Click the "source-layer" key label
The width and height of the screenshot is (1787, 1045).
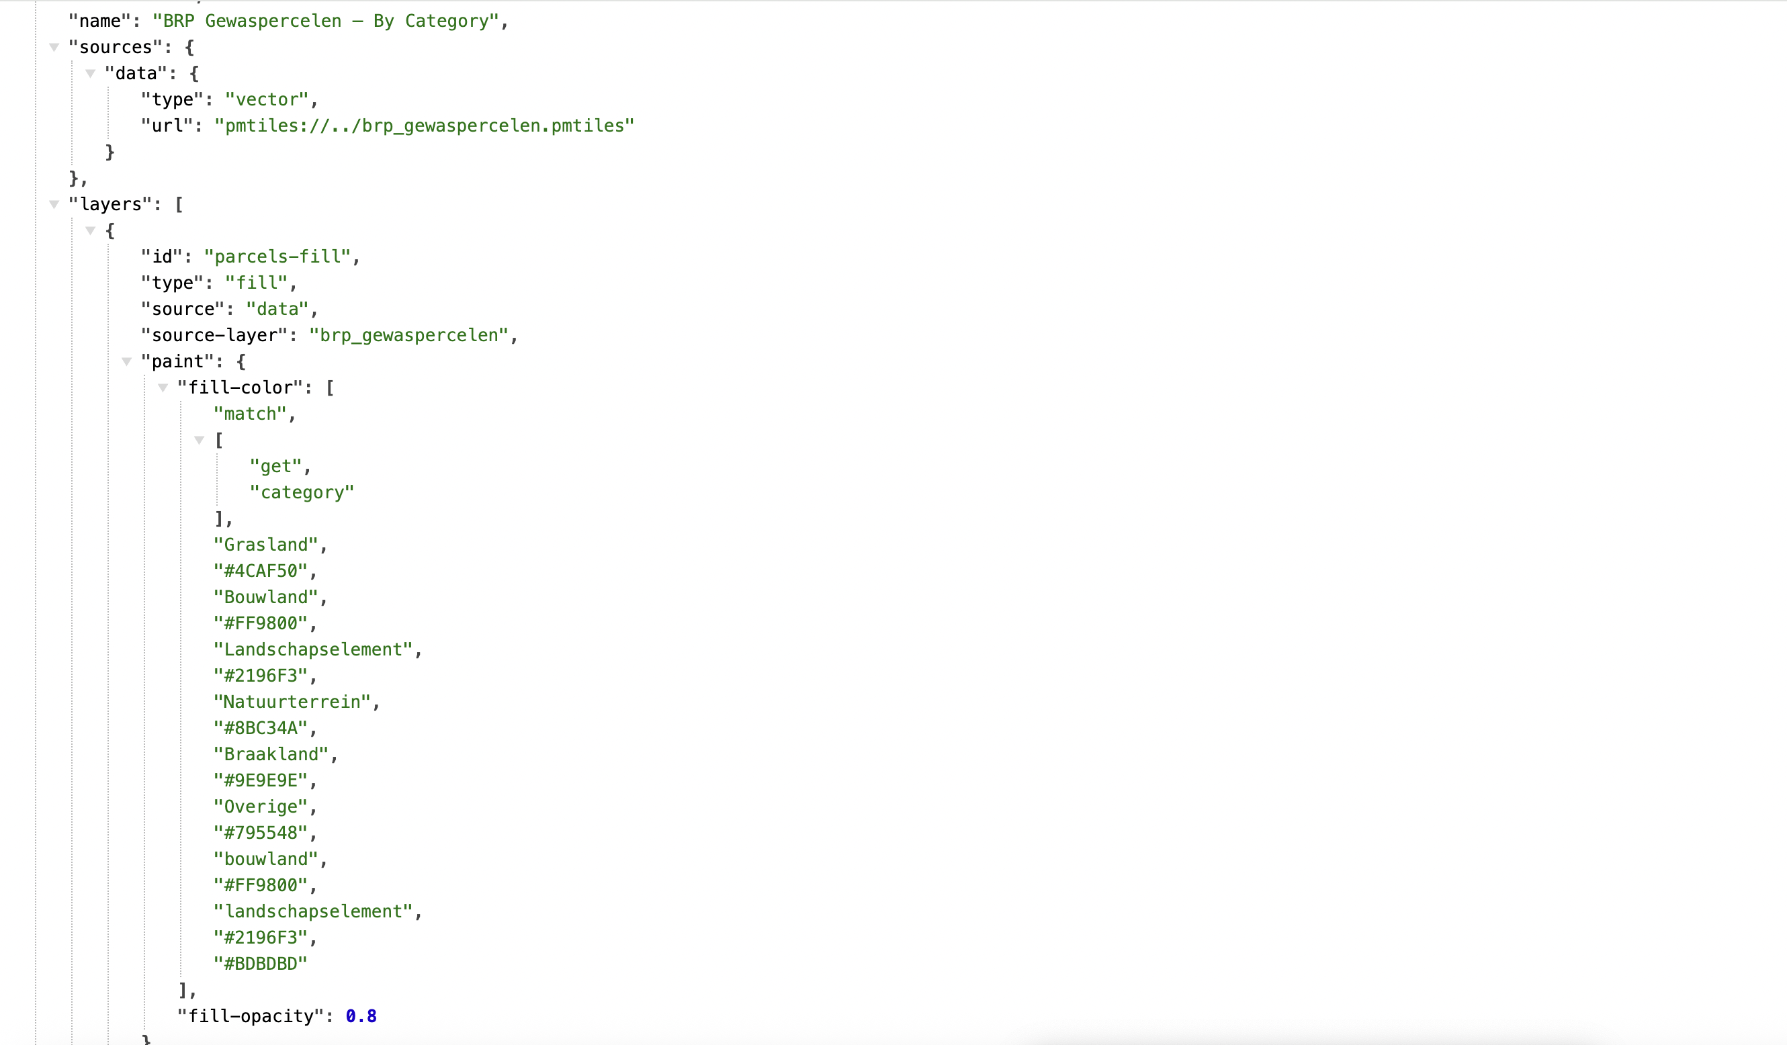pos(214,335)
